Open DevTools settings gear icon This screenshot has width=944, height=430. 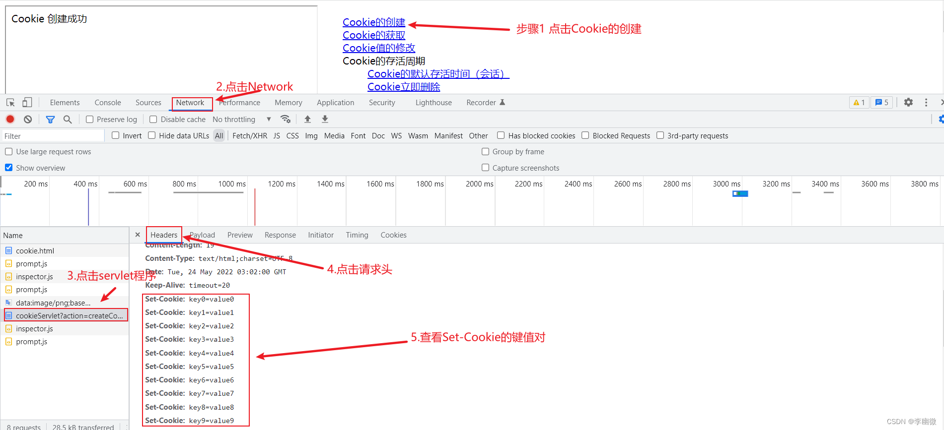908,102
